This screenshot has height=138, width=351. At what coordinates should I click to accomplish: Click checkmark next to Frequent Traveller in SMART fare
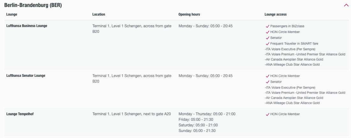coord(268,44)
